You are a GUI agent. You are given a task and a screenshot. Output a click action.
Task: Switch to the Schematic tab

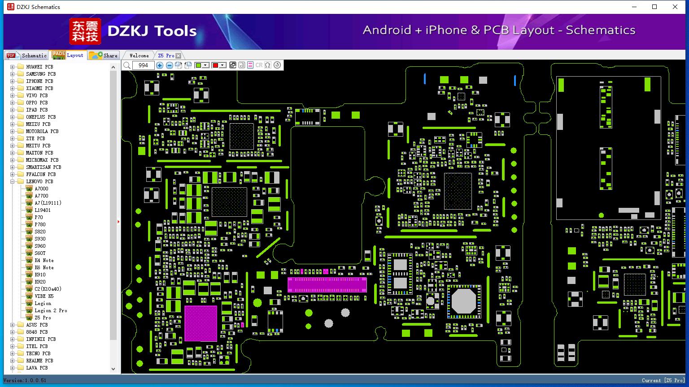coord(27,56)
